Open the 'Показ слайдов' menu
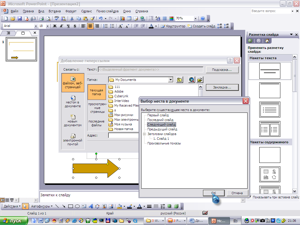Screen dimensions: 300x225 tap(107, 11)
